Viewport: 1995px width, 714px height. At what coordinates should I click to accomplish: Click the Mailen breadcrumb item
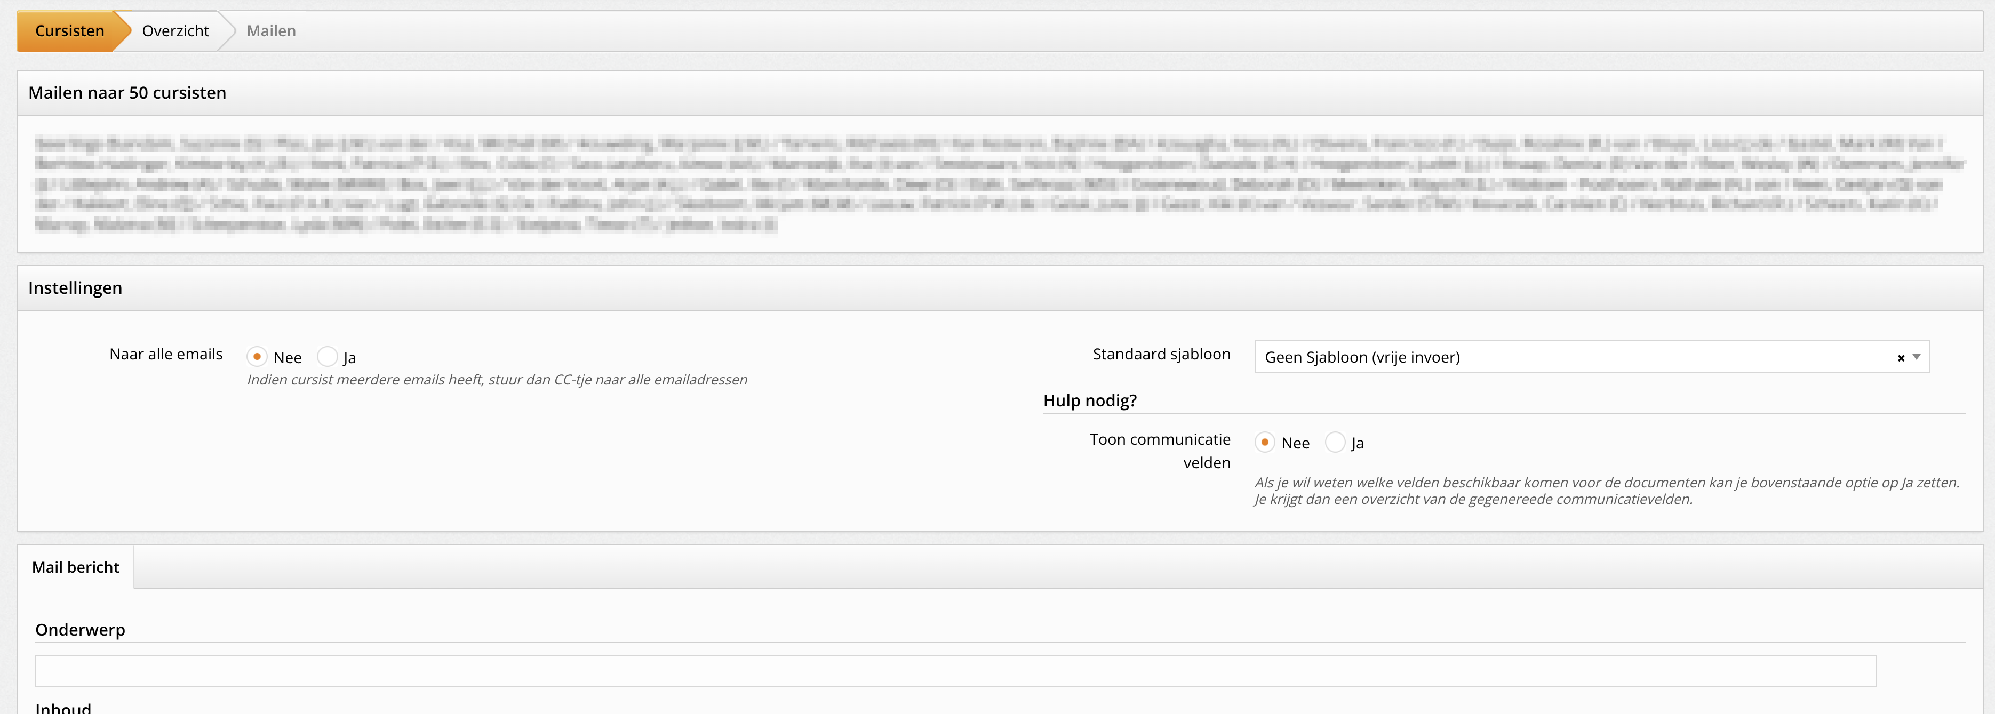[271, 31]
